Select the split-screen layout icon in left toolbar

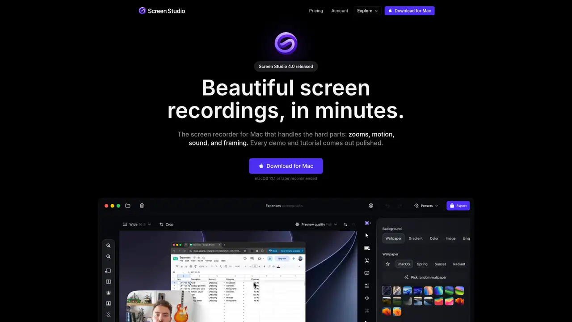(108, 282)
